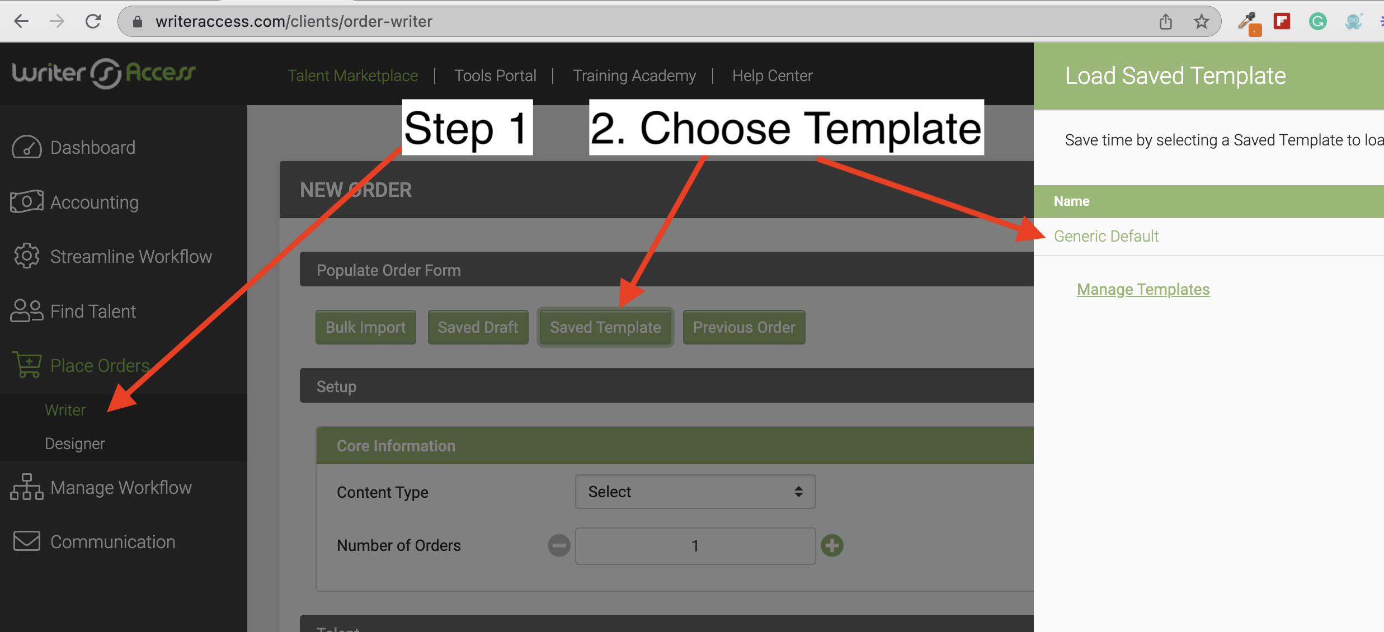Click the lock icon in the address bar
This screenshot has width=1384, height=632.
pyautogui.click(x=137, y=22)
